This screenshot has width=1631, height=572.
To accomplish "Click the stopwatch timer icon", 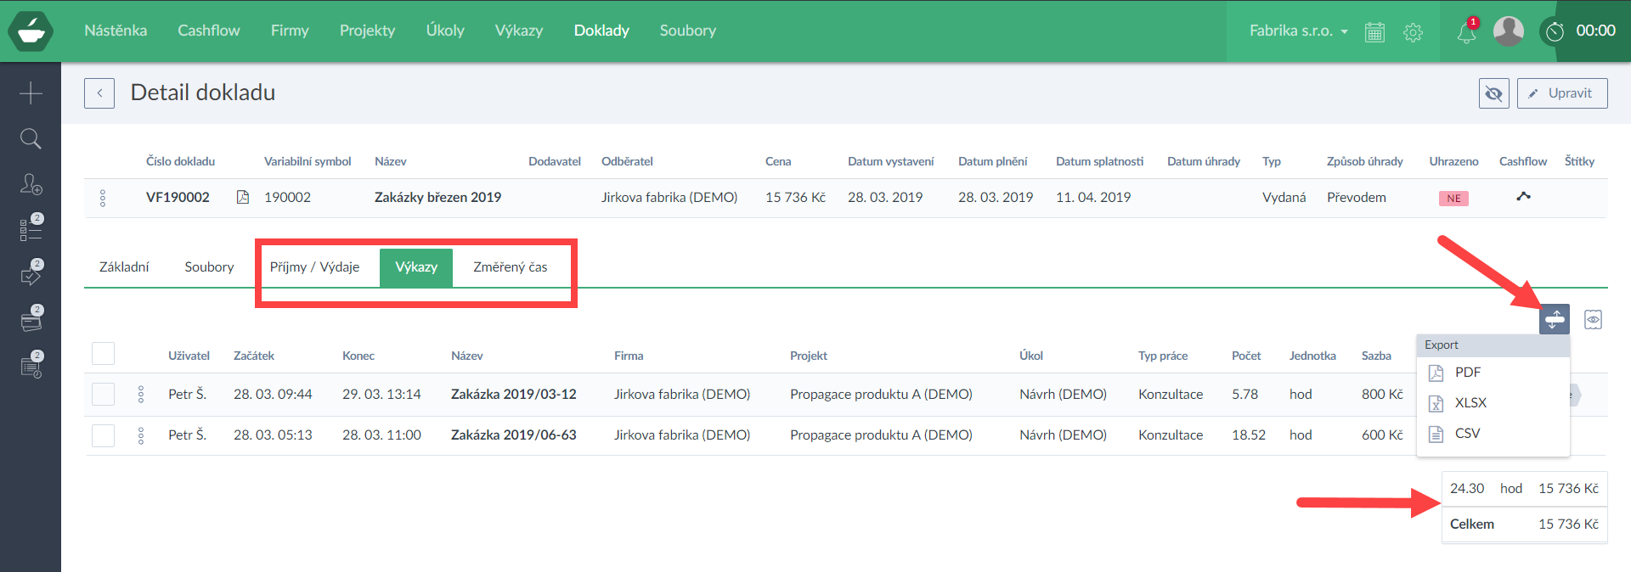I will point(1555,31).
